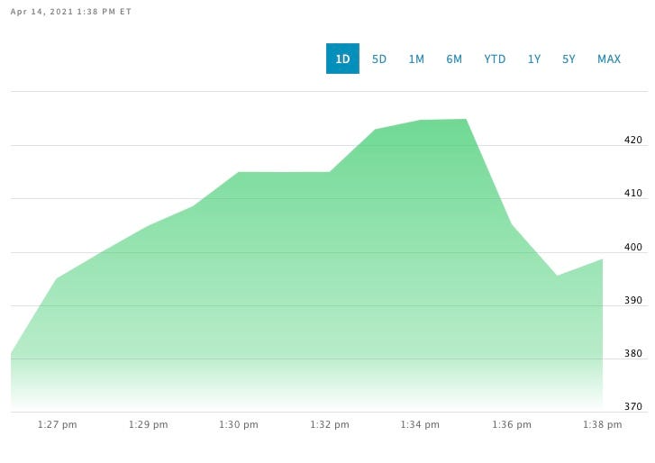Click the 1:27 pm axis label

click(58, 424)
